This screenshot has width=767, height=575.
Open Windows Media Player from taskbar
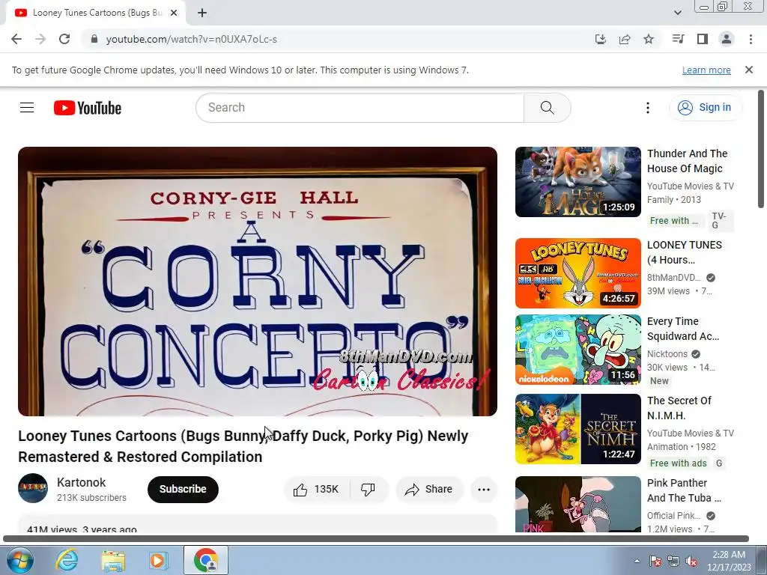click(158, 560)
